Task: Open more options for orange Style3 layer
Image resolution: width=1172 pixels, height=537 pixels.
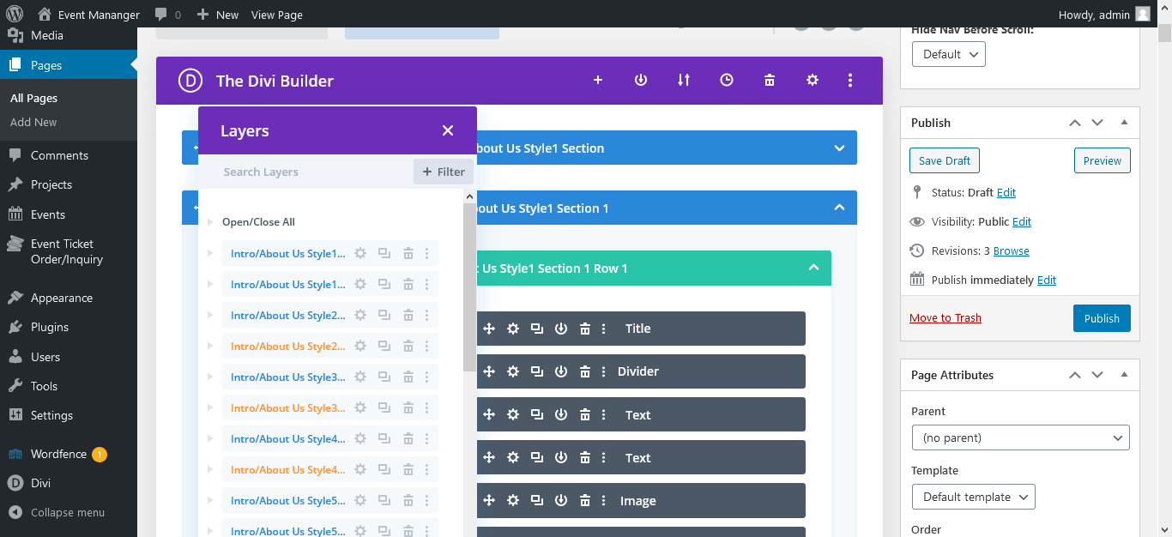Action: pos(427,407)
